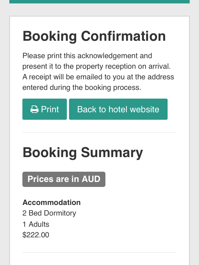Click 'AUD' in the gray currency badge

tap(91, 179)
